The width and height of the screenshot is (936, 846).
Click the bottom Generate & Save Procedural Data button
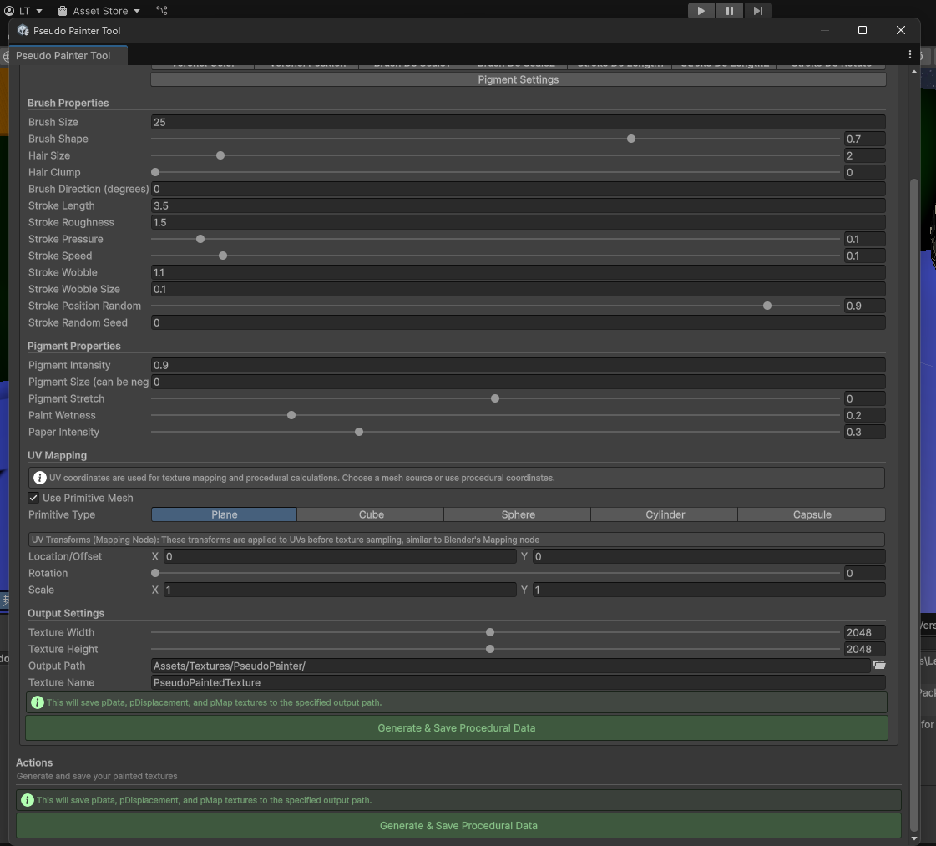458,826
